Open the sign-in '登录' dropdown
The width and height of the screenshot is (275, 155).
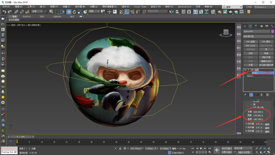click(x=232, y=7)
